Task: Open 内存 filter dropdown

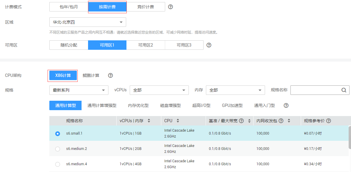Action: pyautogui.click(x=235, y=90)
